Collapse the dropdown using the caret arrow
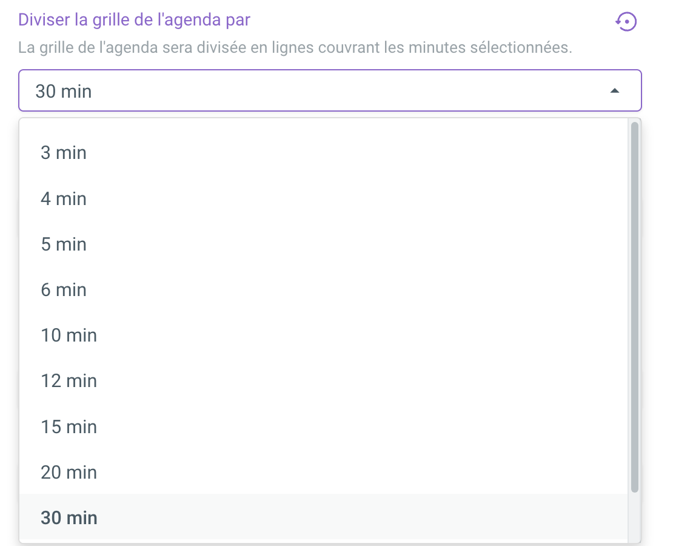 [x=614, y=91]
